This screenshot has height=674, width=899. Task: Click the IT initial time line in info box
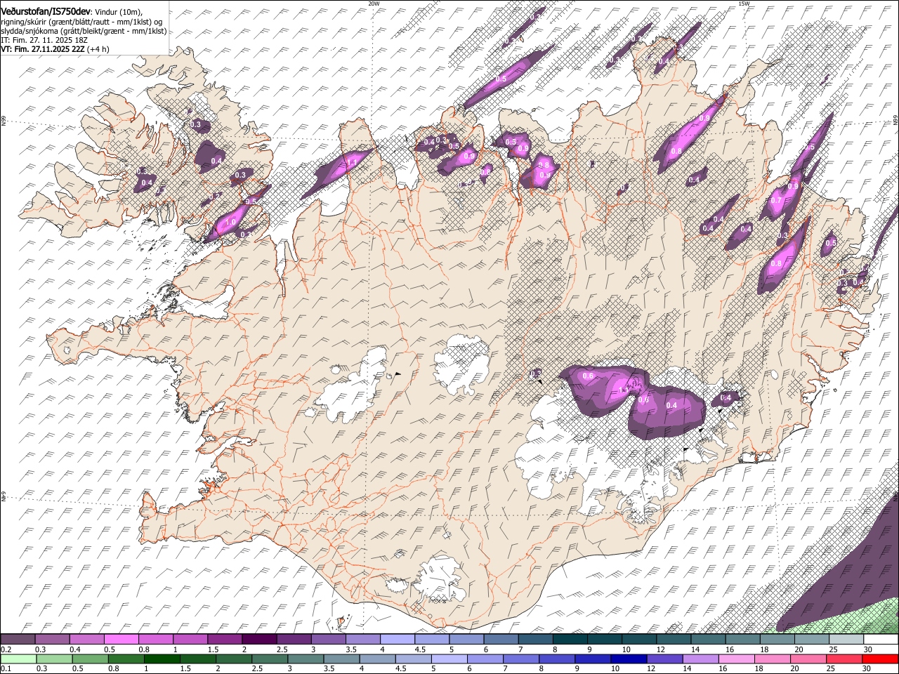tap(44, 40)
